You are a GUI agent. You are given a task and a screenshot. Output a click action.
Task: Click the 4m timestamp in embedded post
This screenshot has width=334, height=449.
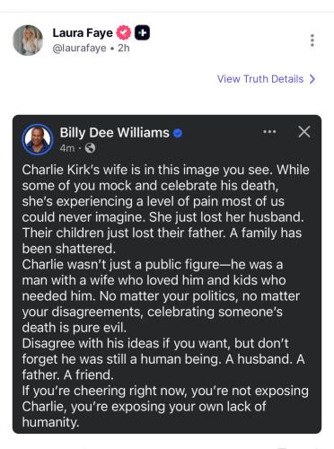pyautogui.click(x=67, y=148)
